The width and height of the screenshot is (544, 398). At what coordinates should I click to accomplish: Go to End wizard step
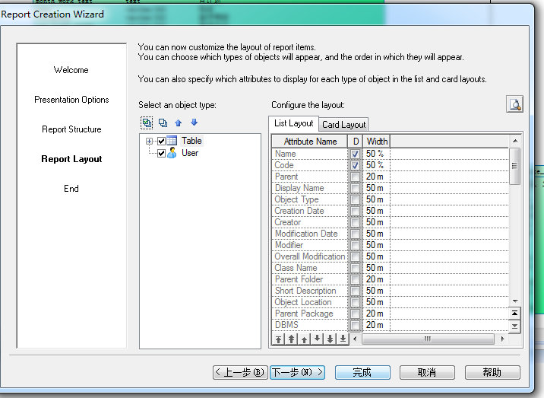[71, 189]
